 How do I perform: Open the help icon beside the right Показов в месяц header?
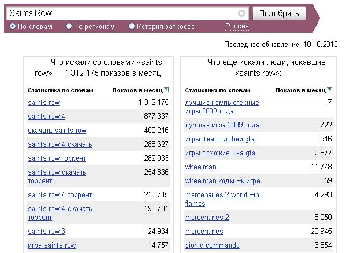(329, 90)
